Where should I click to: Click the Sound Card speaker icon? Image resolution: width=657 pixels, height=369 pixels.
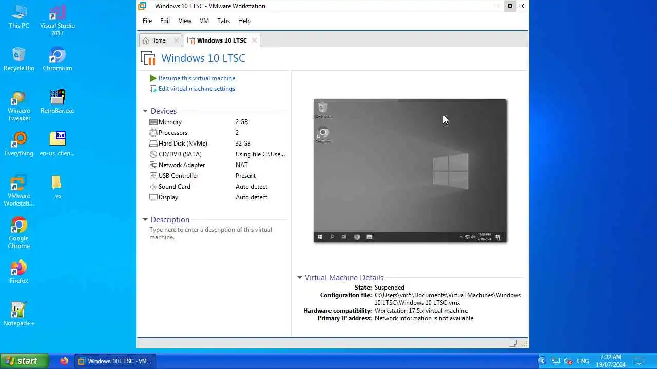(x=153, y=187)
